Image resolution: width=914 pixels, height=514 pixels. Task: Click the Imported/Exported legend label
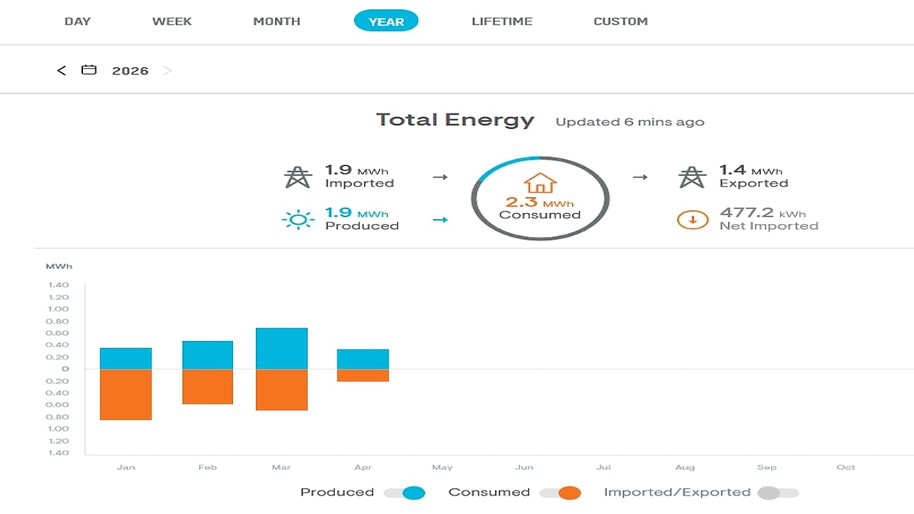click(677, 493)
